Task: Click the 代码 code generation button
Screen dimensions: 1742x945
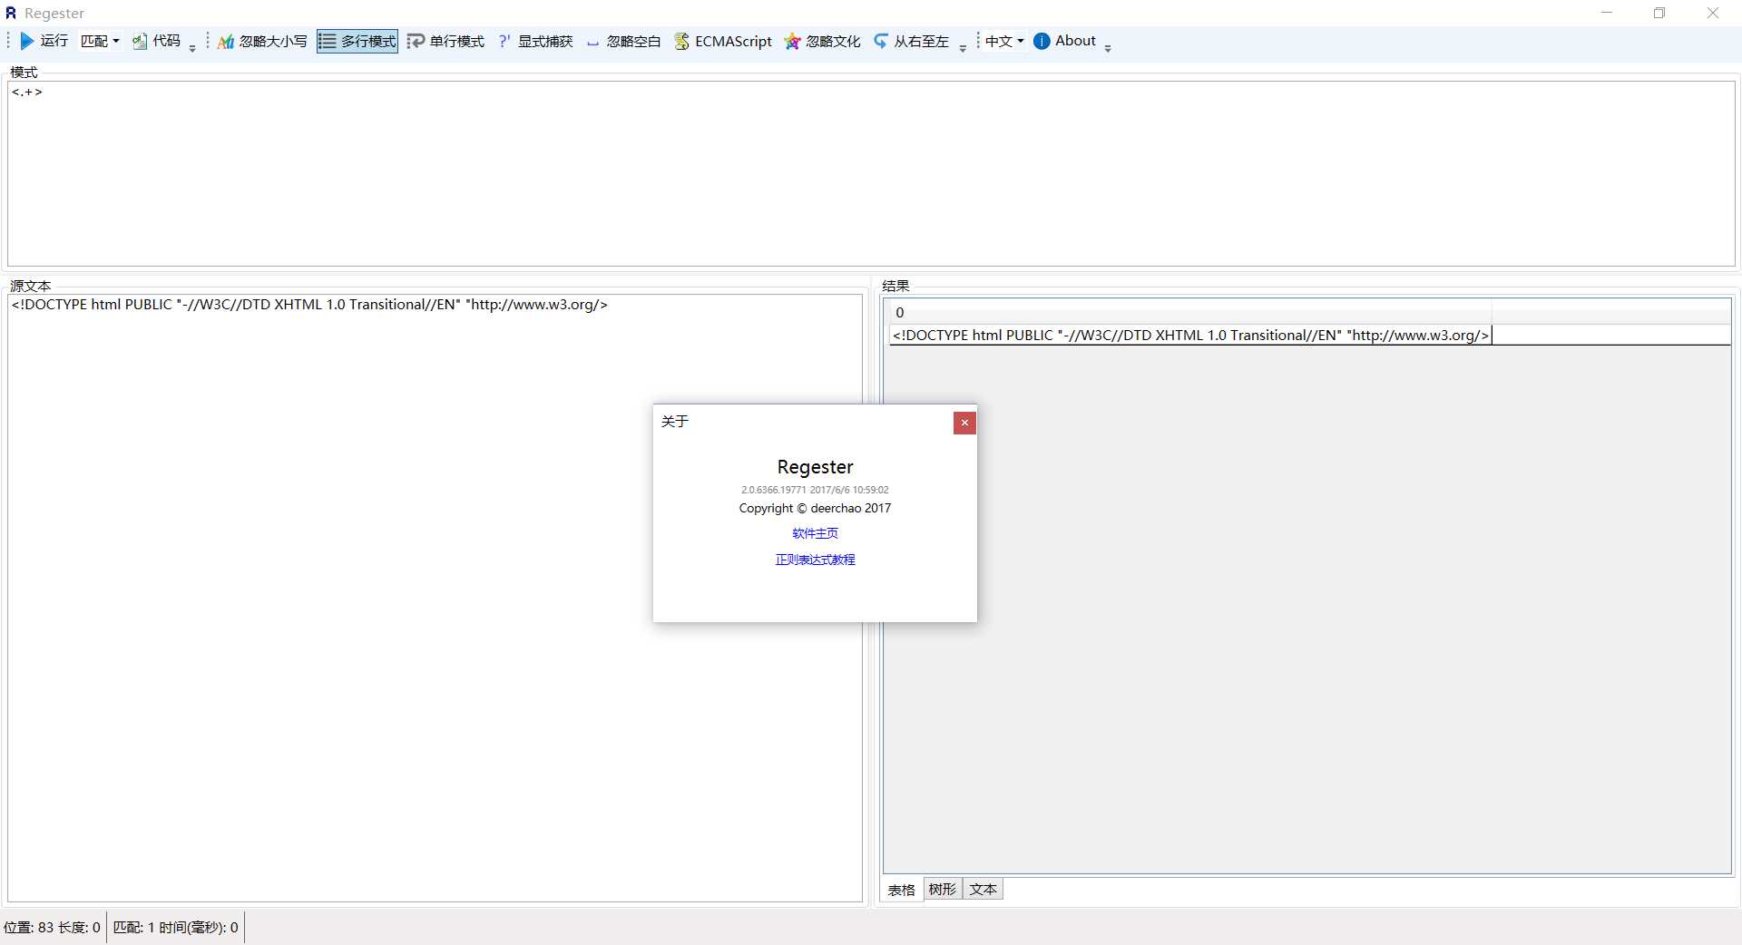Action: point(157,41)
